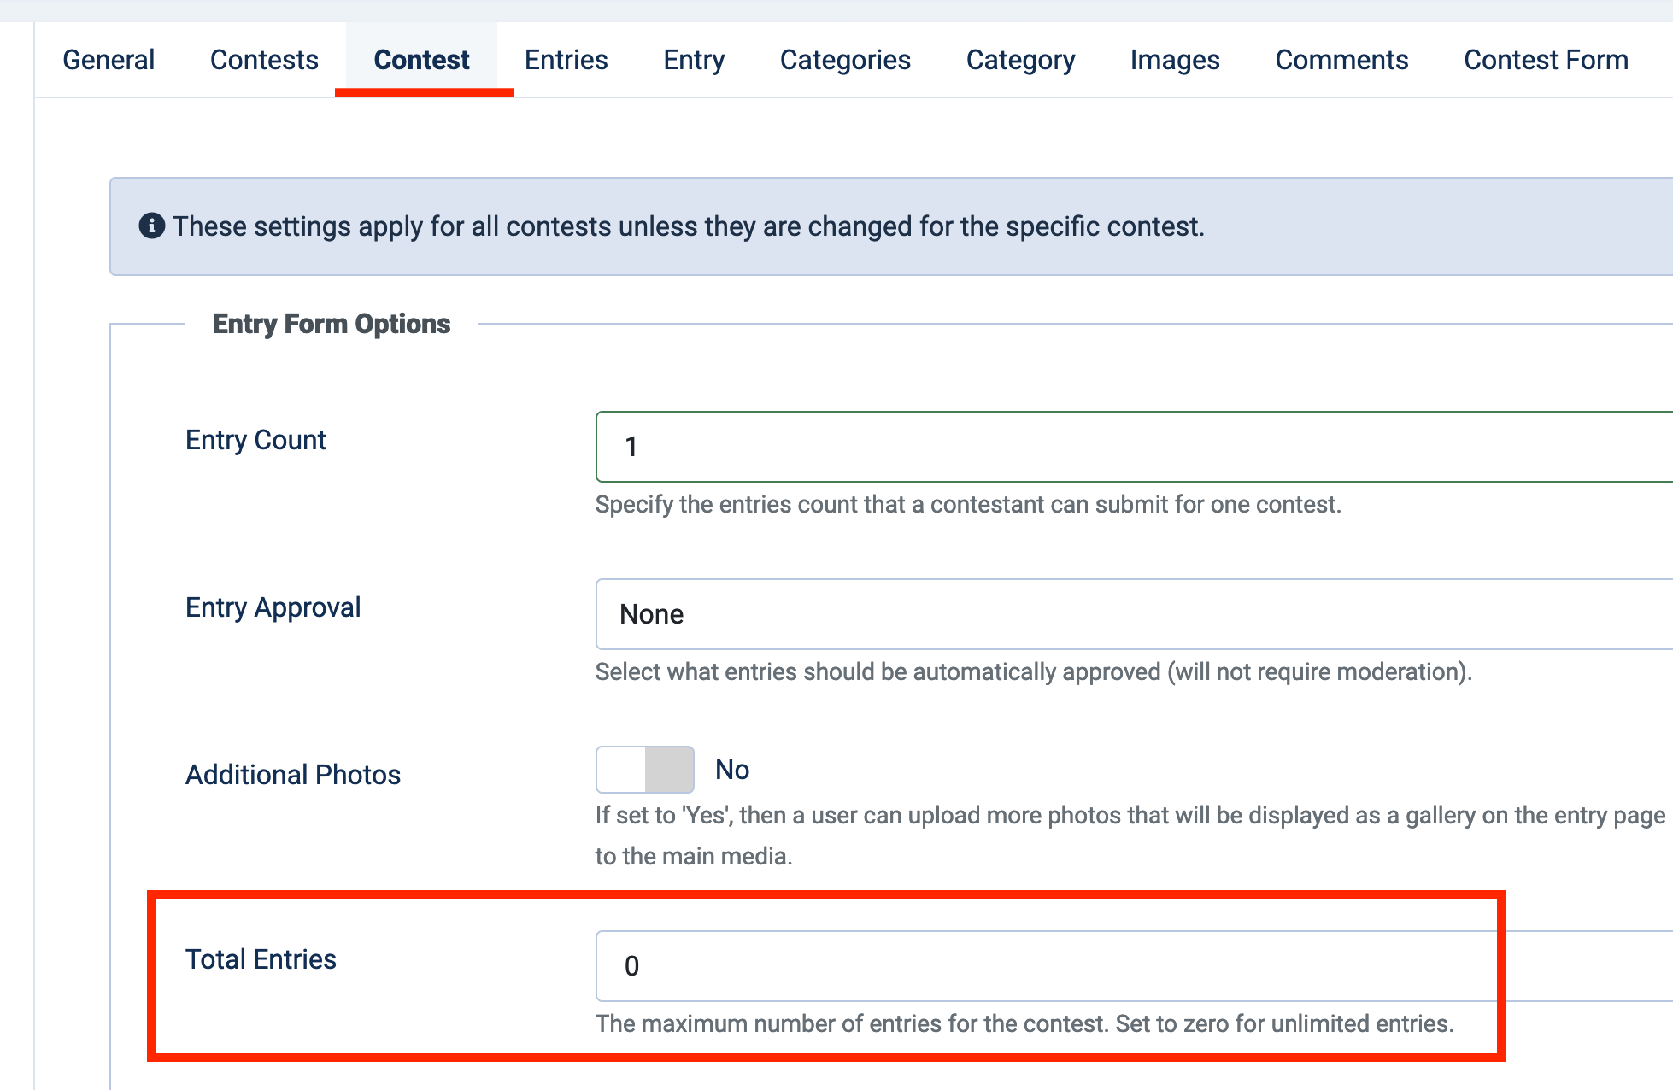Go to the Entries tab
Image resolution: width=1673 pixels, height=1090 pixels.
[x=566, y=60]
